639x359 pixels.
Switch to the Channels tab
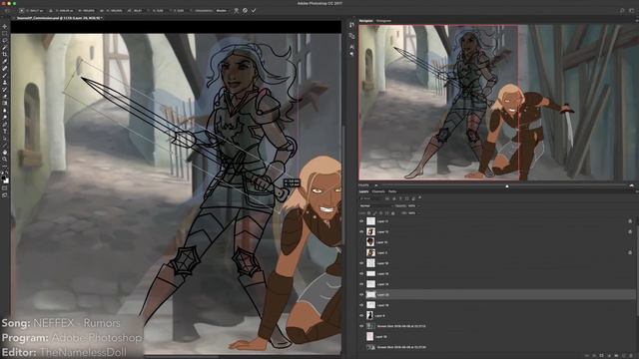(378, 191)
